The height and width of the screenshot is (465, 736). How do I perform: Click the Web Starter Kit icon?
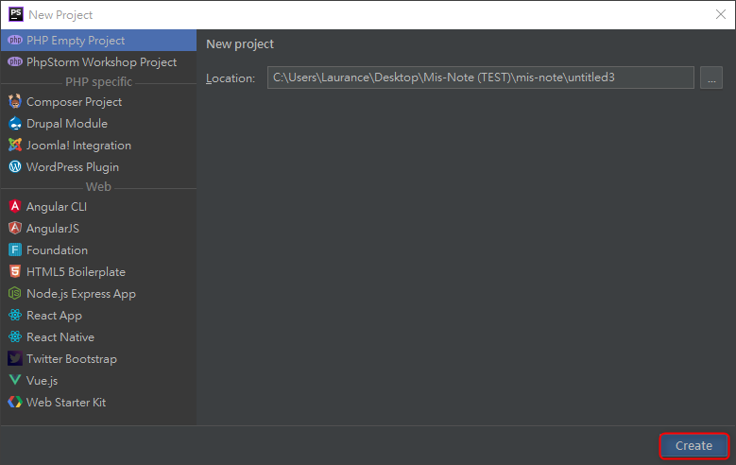coord(15,402)
